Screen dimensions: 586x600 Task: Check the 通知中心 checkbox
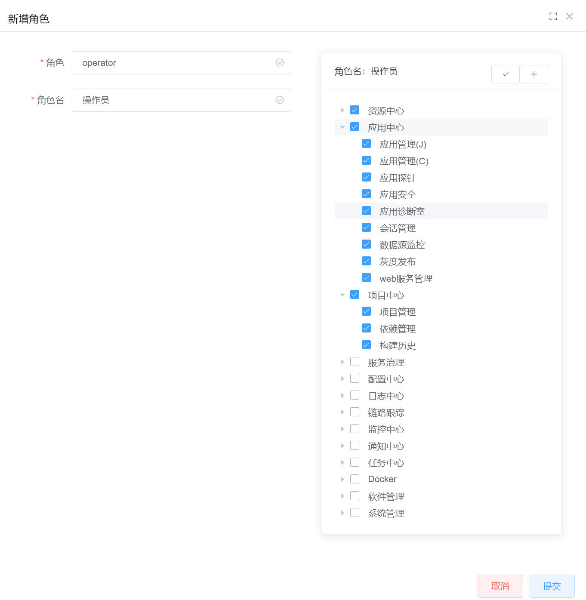[x=355, y=446]
